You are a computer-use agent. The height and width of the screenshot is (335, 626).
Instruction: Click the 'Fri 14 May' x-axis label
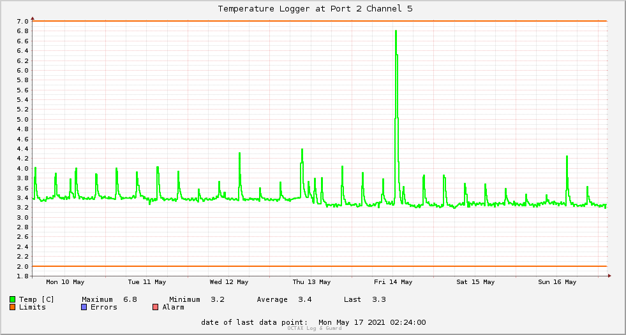click(393, 282)
